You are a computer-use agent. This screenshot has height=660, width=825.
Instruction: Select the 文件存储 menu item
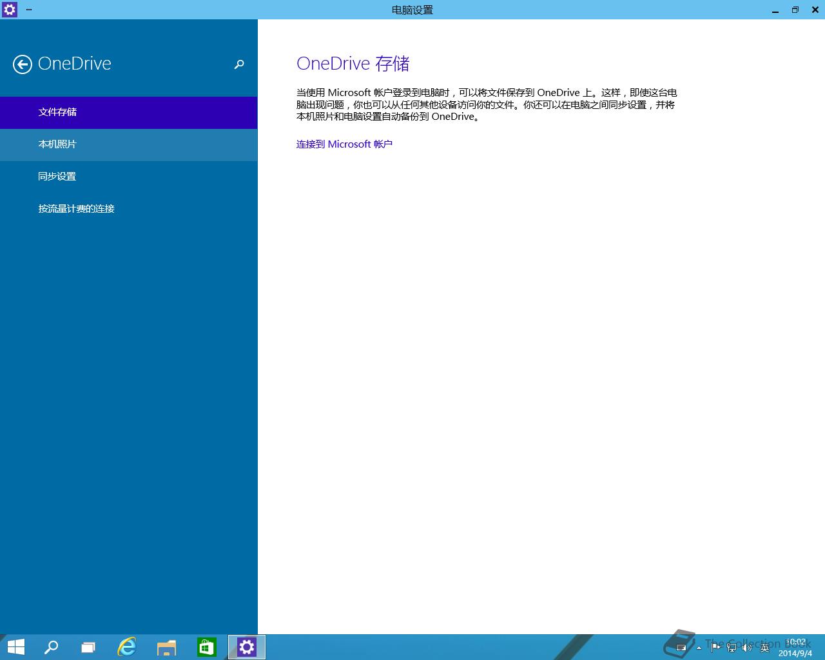[x=129, y=112]
